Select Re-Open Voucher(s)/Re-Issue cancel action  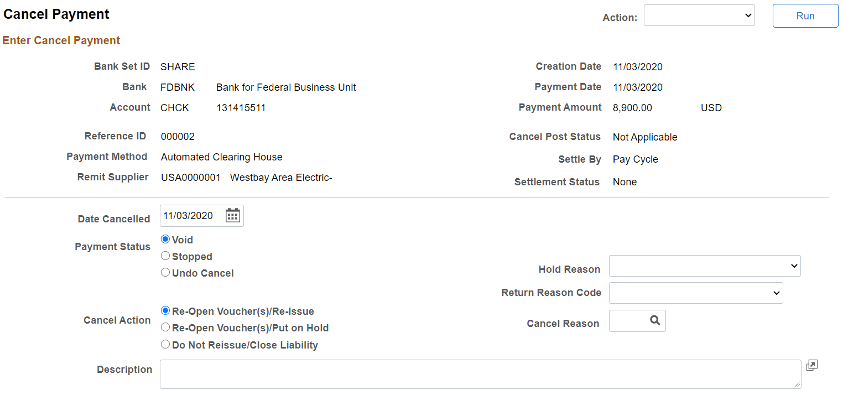coord(165,311)
